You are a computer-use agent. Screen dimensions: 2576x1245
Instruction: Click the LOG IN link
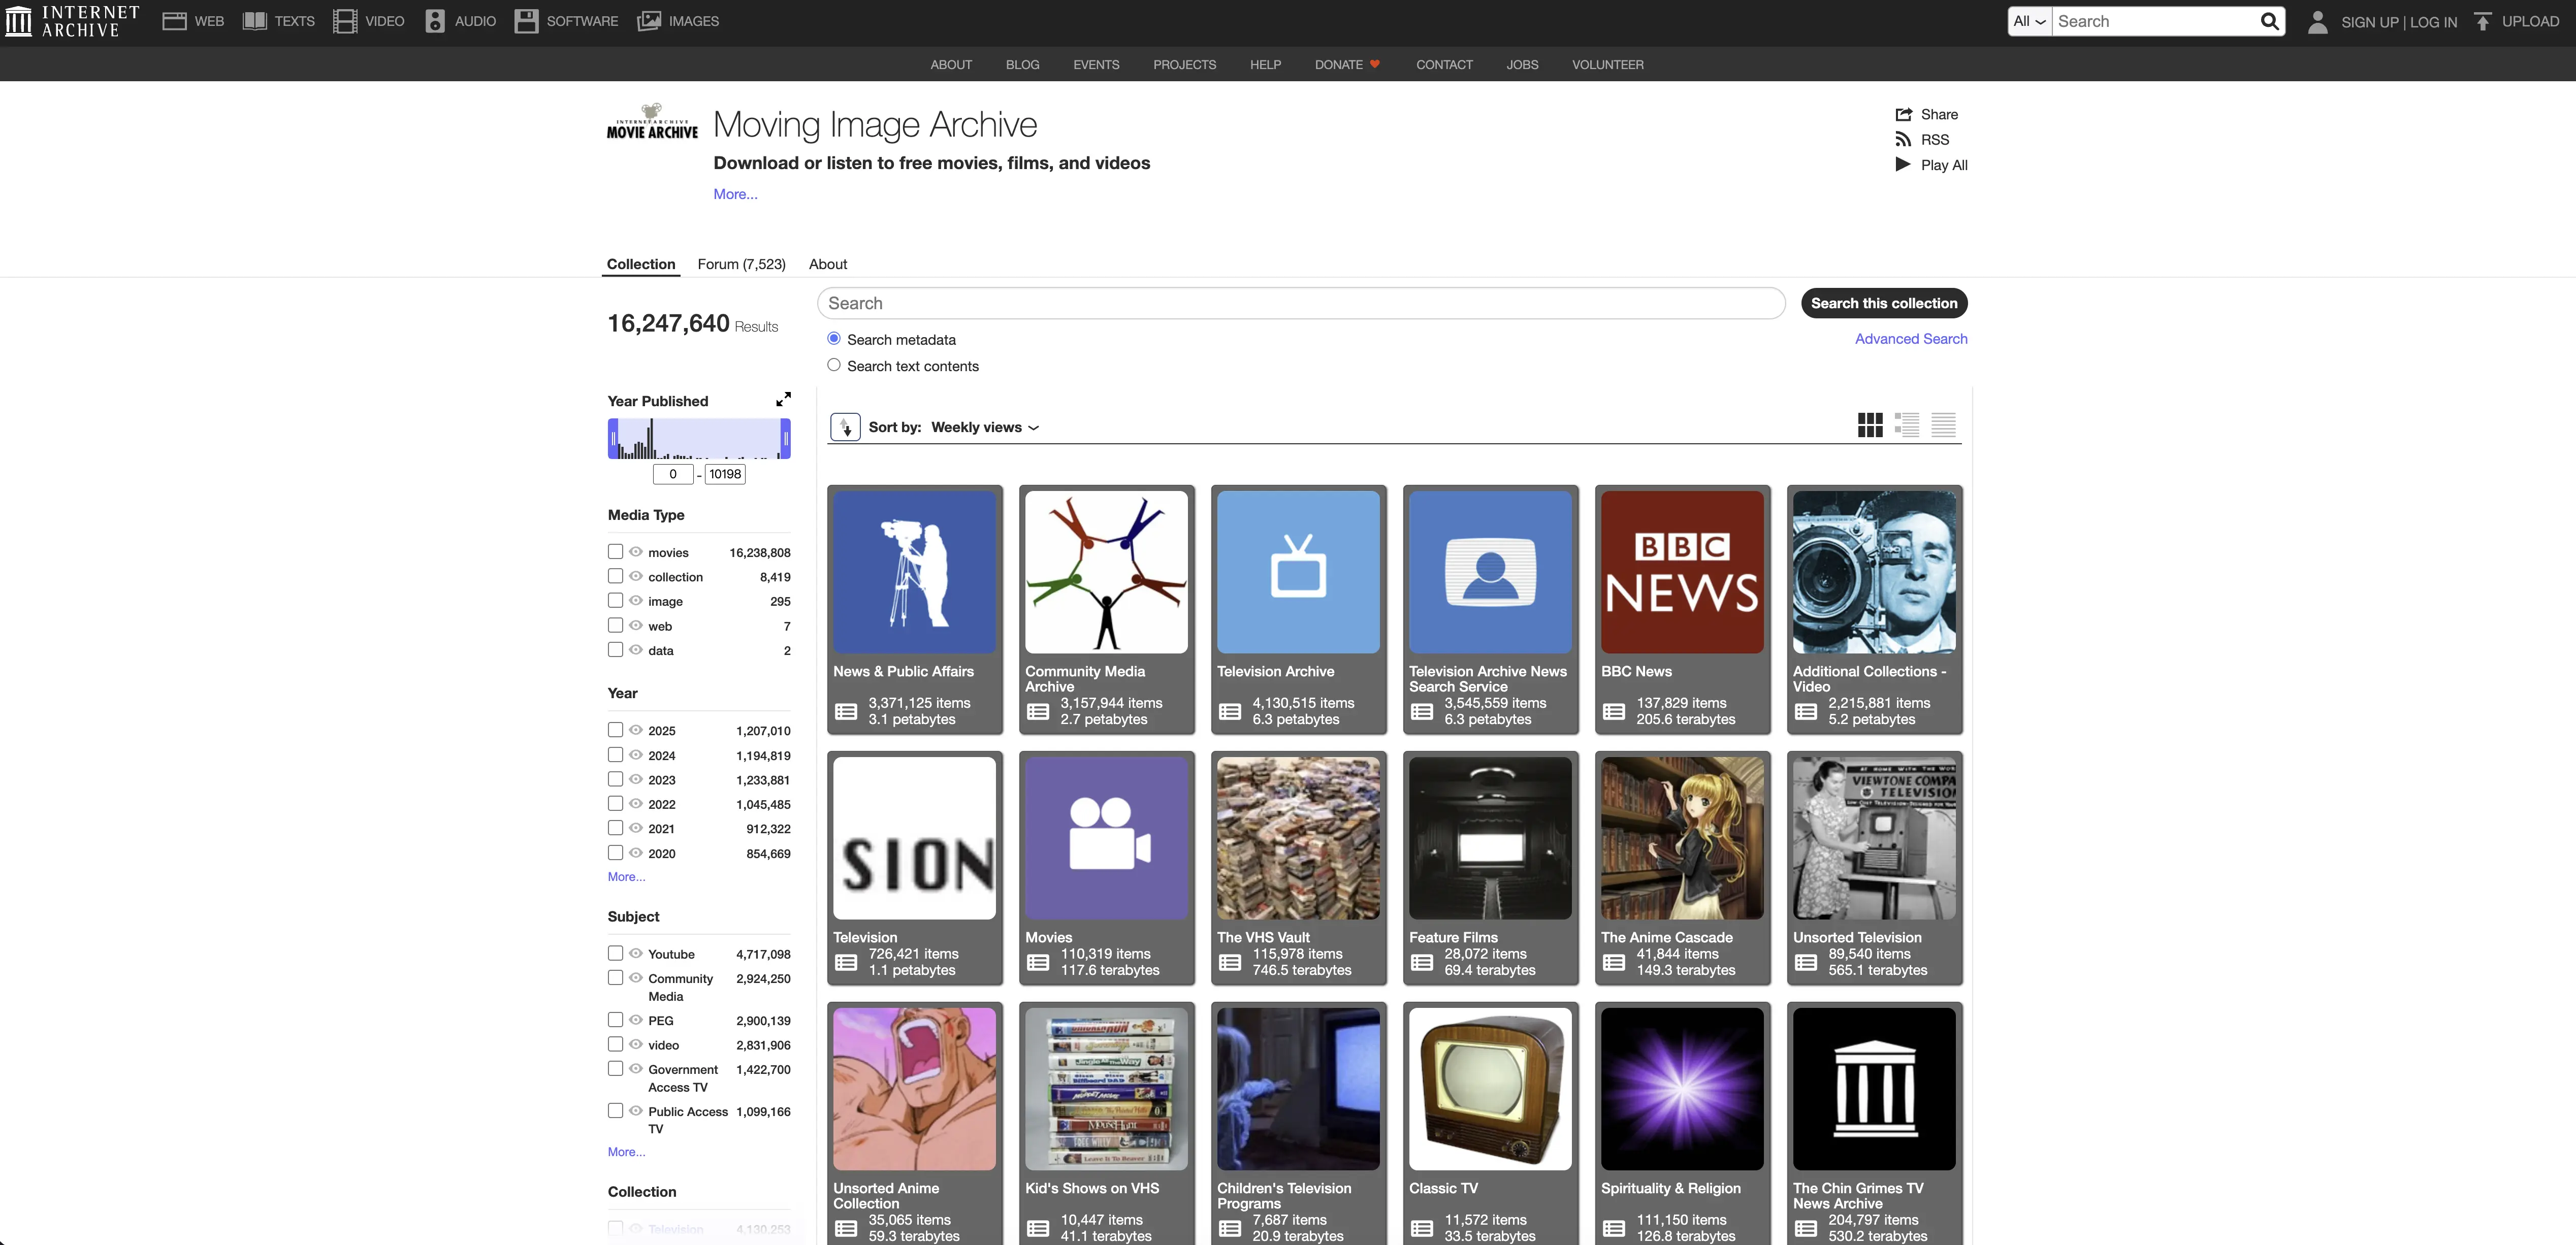point(2433,22)
